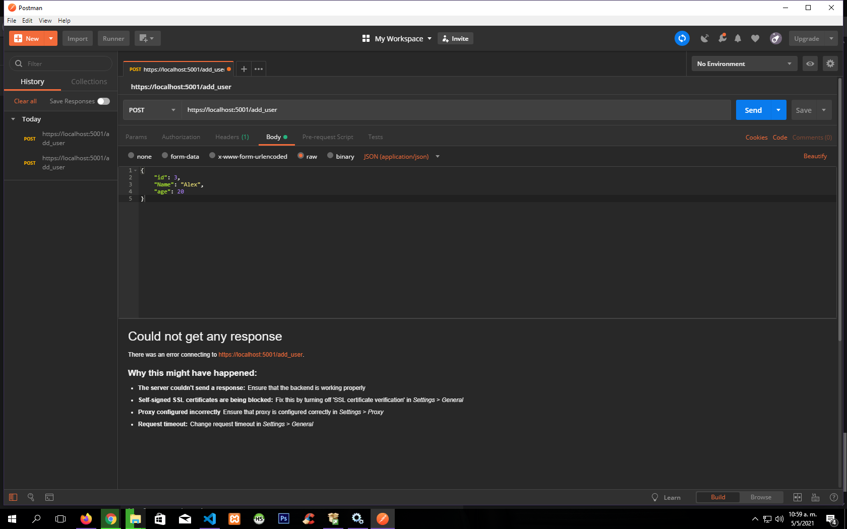Open Send button dropdown arrow
Viewport: 847px width, 529px height.
(778, 110)
